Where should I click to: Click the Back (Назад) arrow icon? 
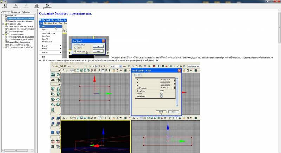coord(15,5)
